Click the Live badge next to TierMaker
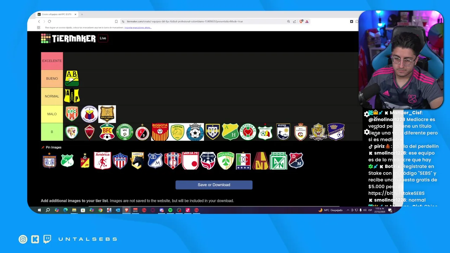This screenshot has height=253, width=450. tap(103, 38)
